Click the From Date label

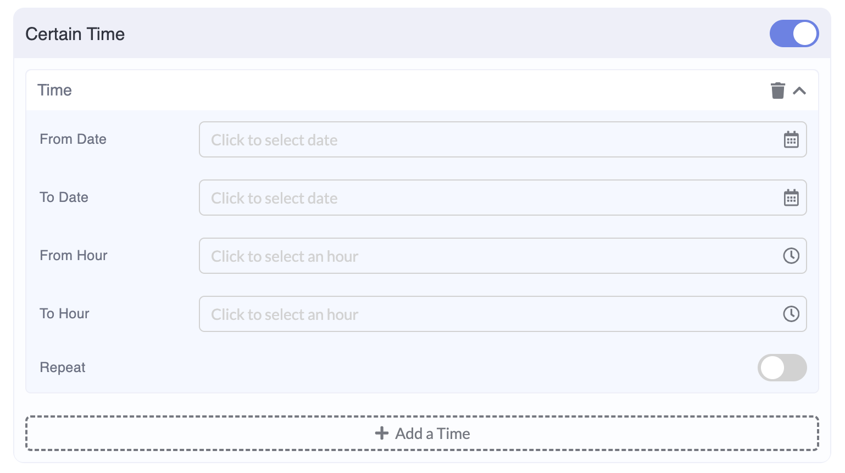[73, 139]
